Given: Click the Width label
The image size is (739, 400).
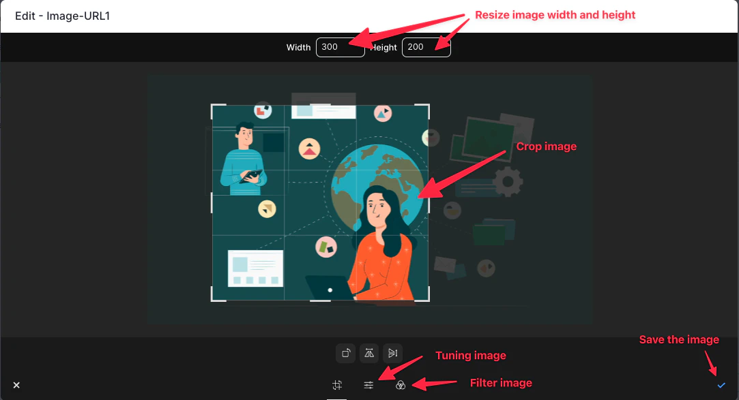Looking at the screenshot, I should click(298, 47).
